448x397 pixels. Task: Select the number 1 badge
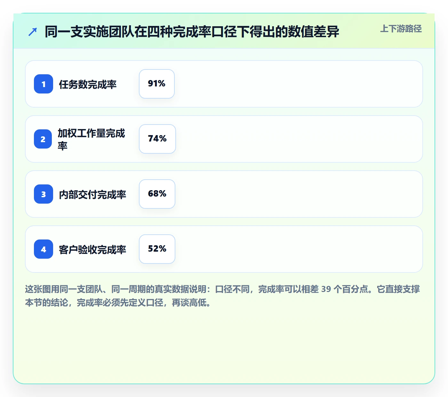pyautogui.click(x=44, y=84)
